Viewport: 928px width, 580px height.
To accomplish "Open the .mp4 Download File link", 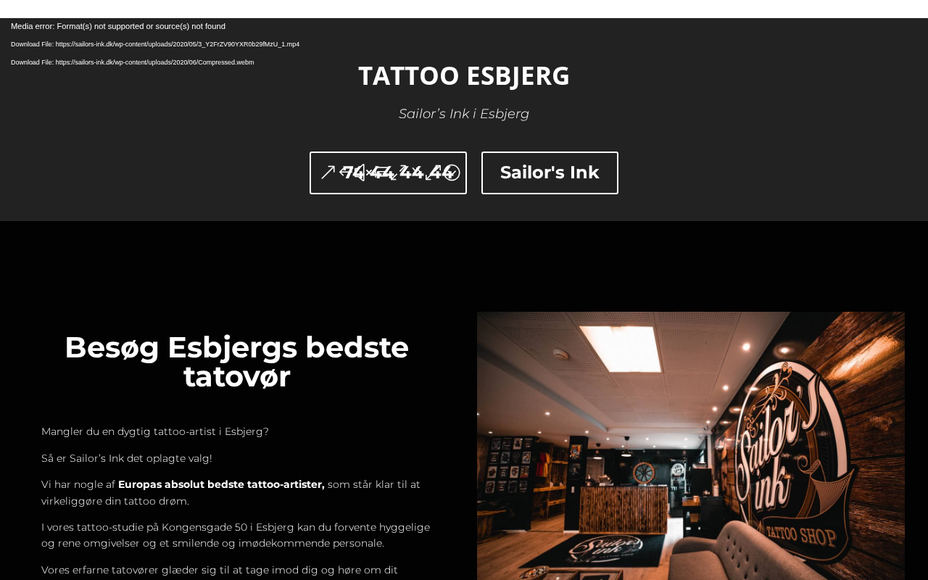I will 155,44.
